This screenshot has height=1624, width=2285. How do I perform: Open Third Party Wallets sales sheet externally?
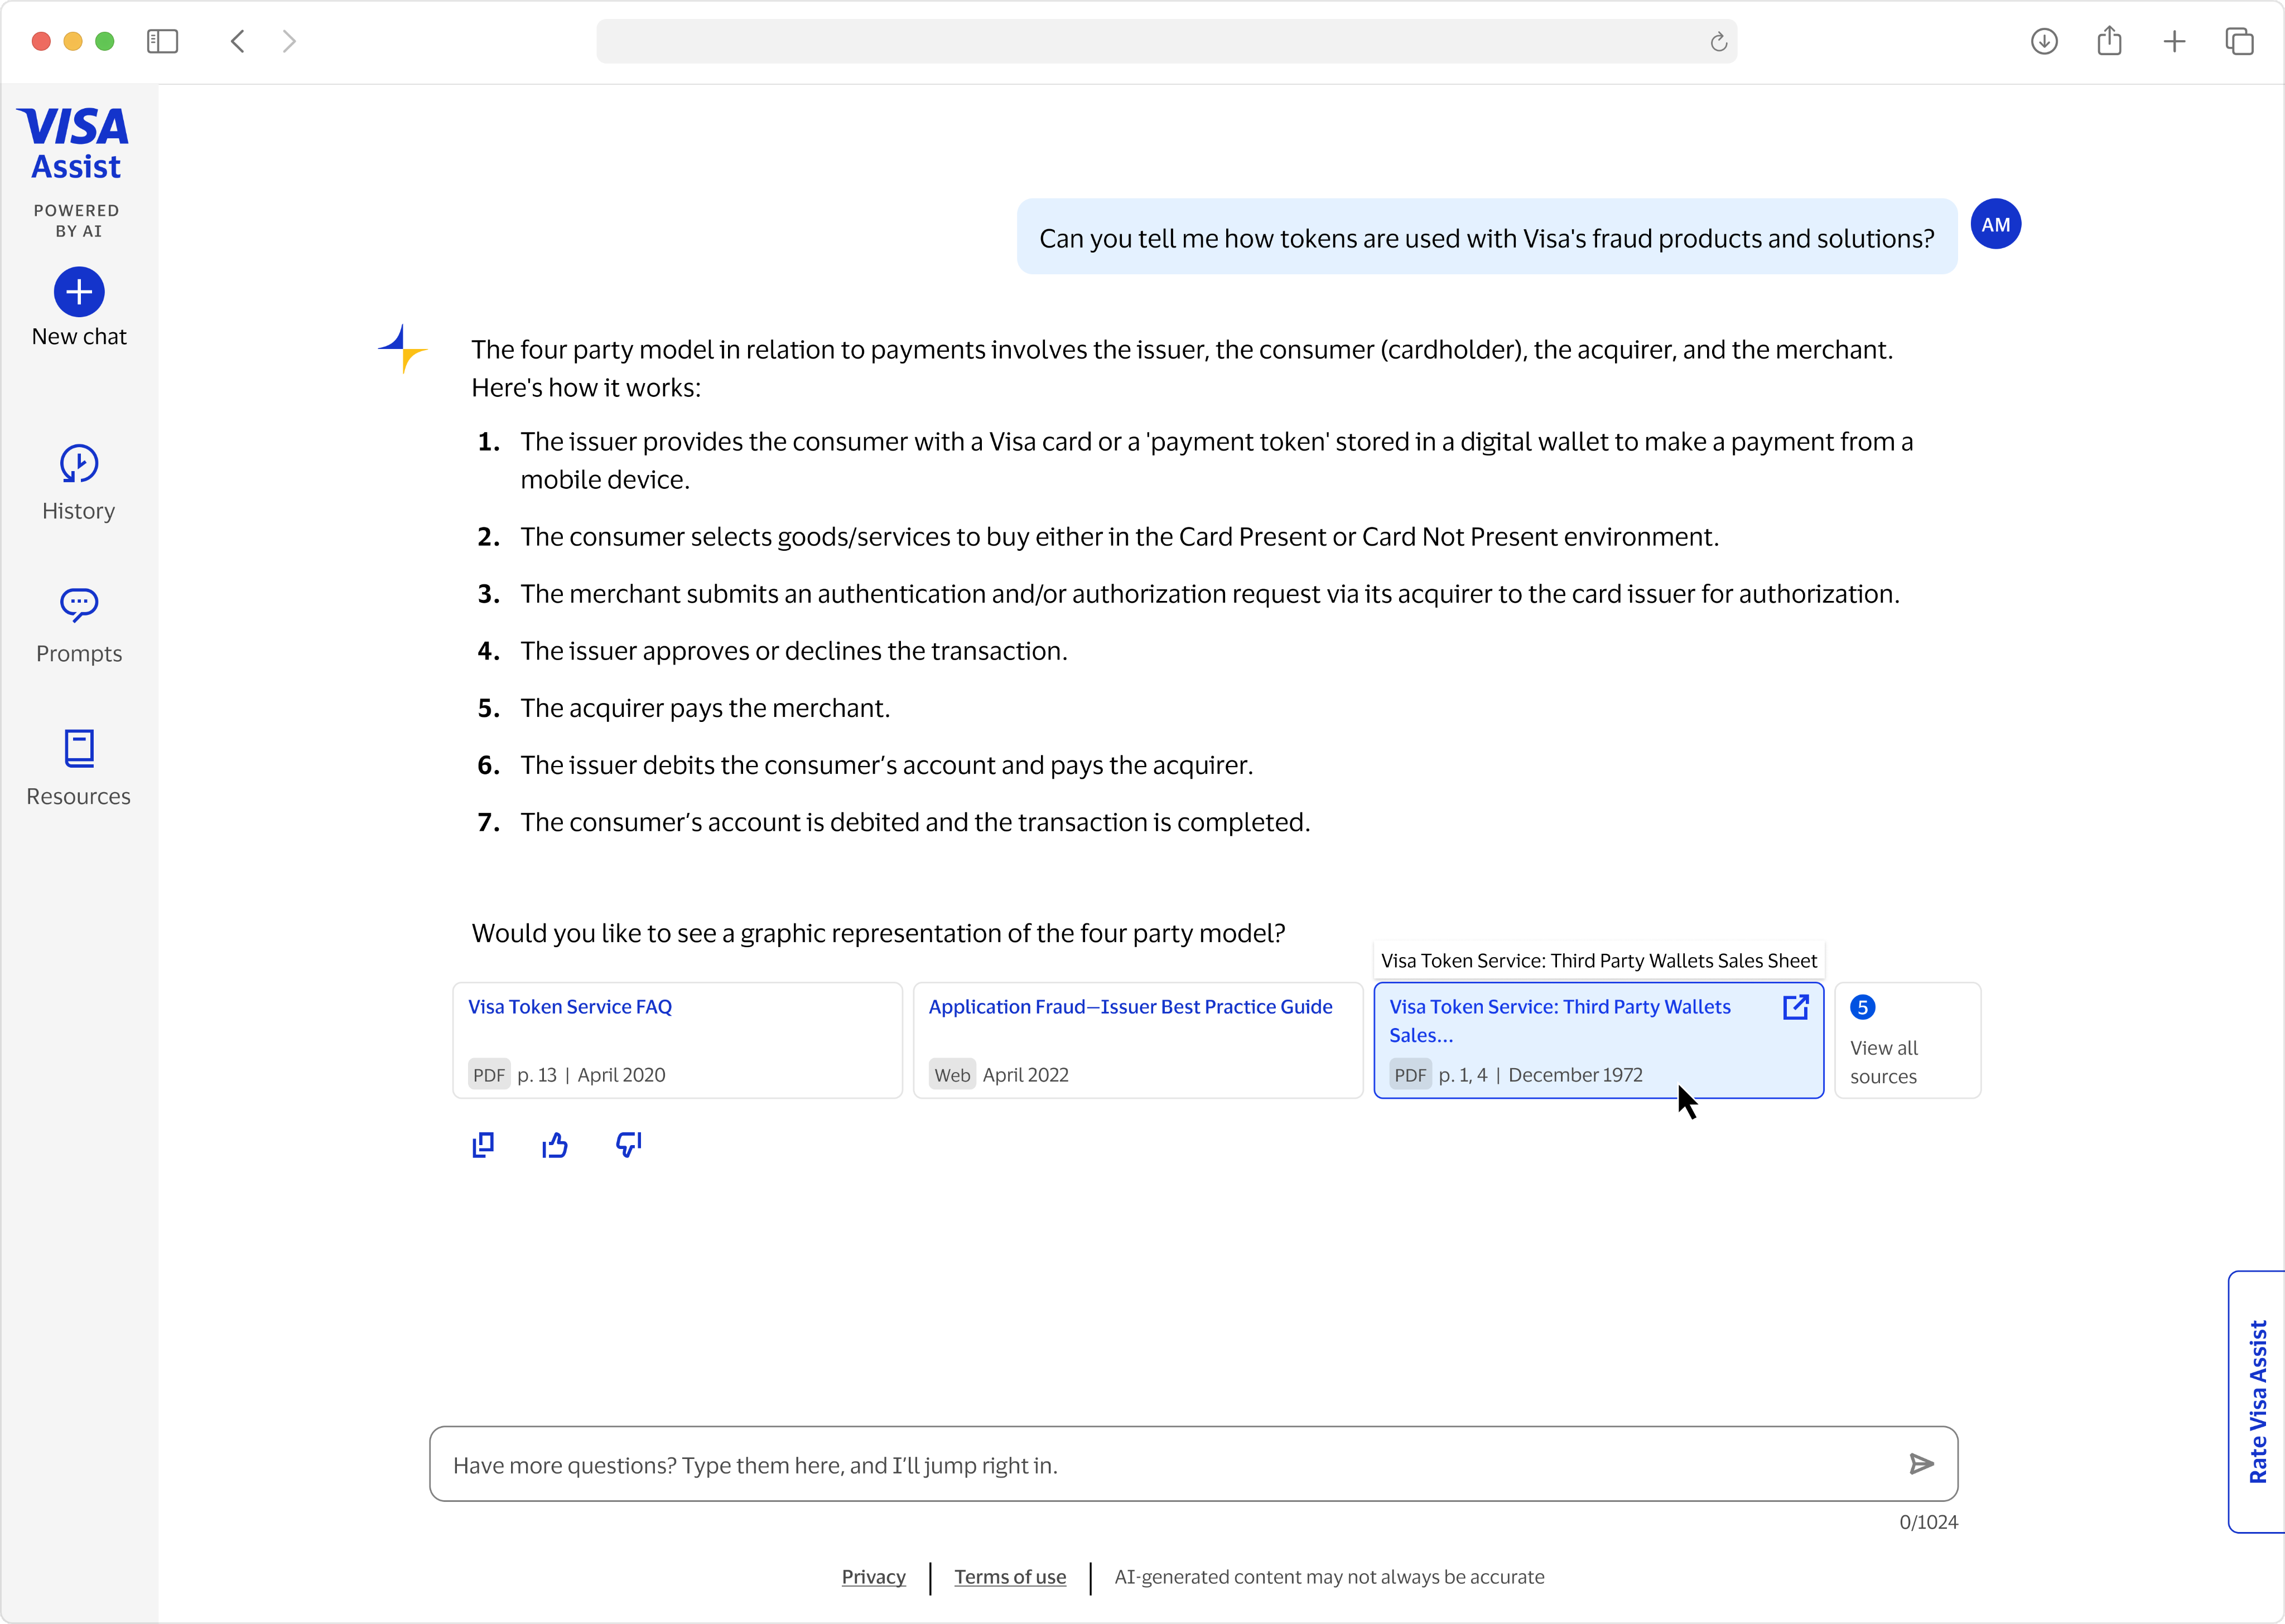[x=1796, y=1007]
